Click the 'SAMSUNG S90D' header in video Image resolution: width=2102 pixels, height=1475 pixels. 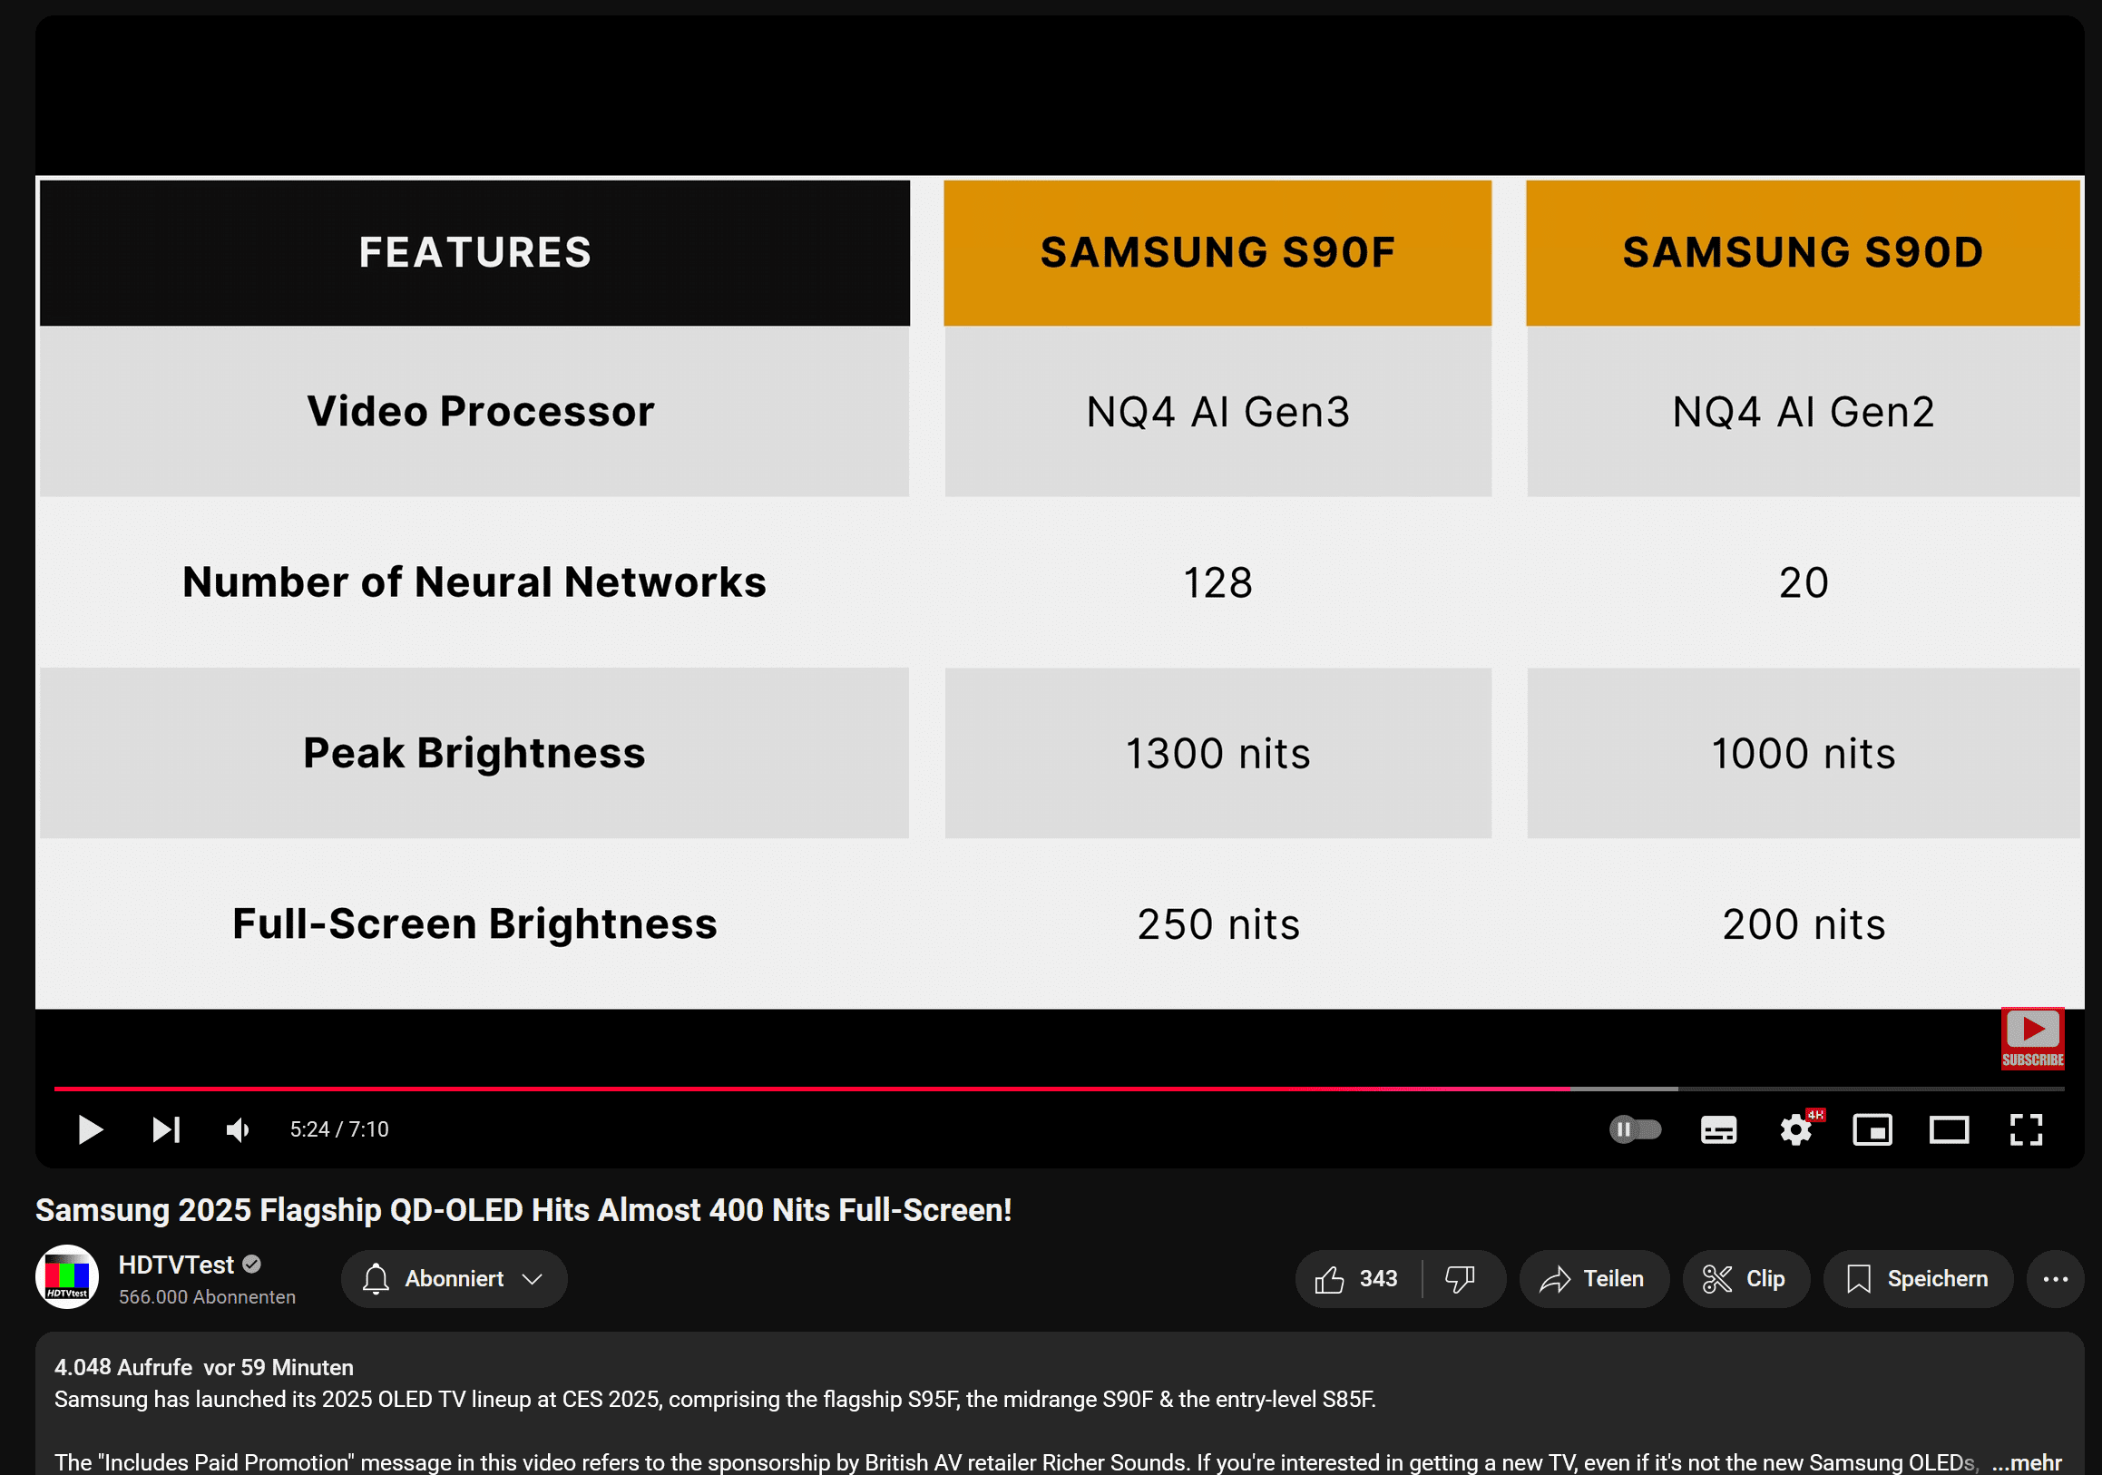click(x=1803, y=253)
